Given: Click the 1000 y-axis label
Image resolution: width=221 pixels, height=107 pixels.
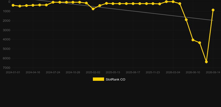Looking at the screenshot, I should tap(7, 11).
